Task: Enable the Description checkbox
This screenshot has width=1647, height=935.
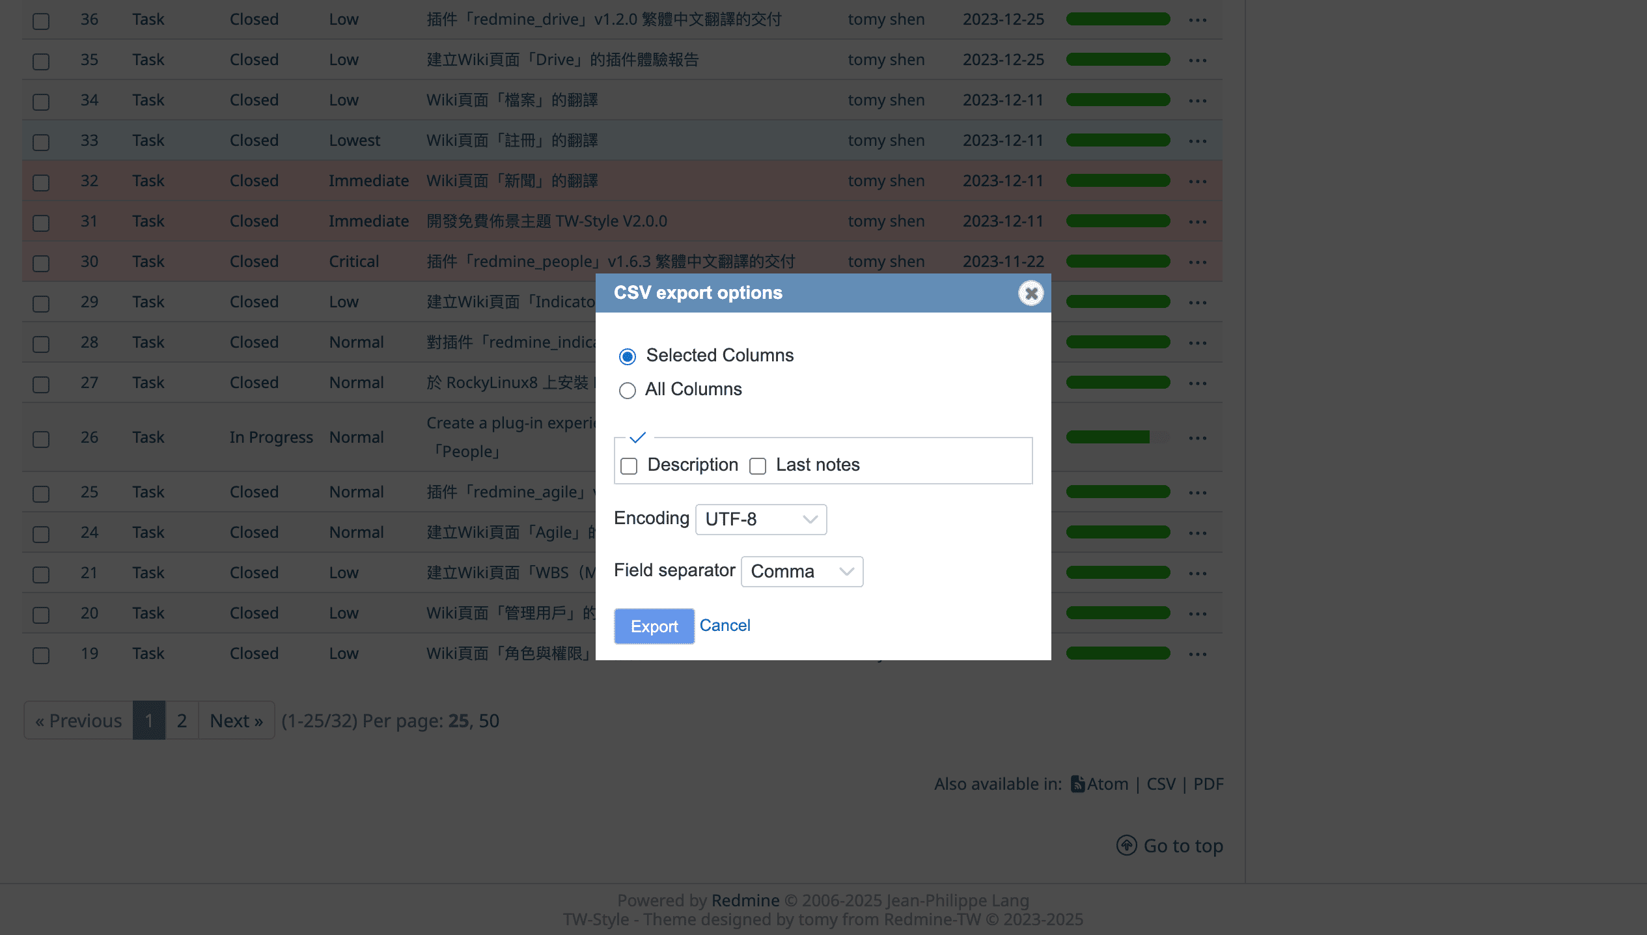Action: coord(628,466)
